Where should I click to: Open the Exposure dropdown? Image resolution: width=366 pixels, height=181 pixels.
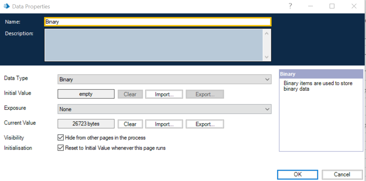coord(164,109)
